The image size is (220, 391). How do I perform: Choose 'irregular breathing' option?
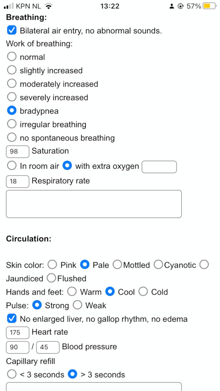pyautogui.click(x=12, y=124)
